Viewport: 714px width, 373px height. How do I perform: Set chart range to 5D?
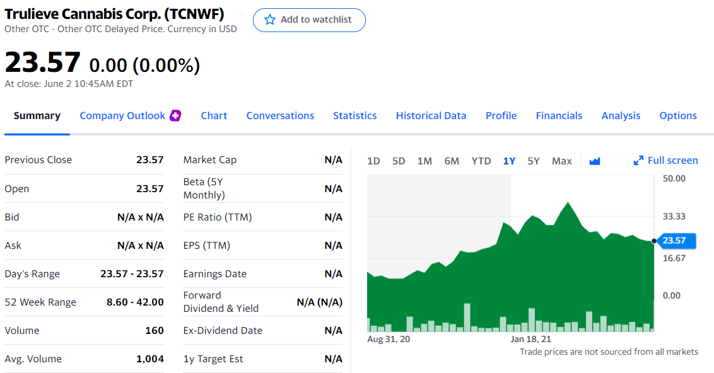click(x=399, y=161)
